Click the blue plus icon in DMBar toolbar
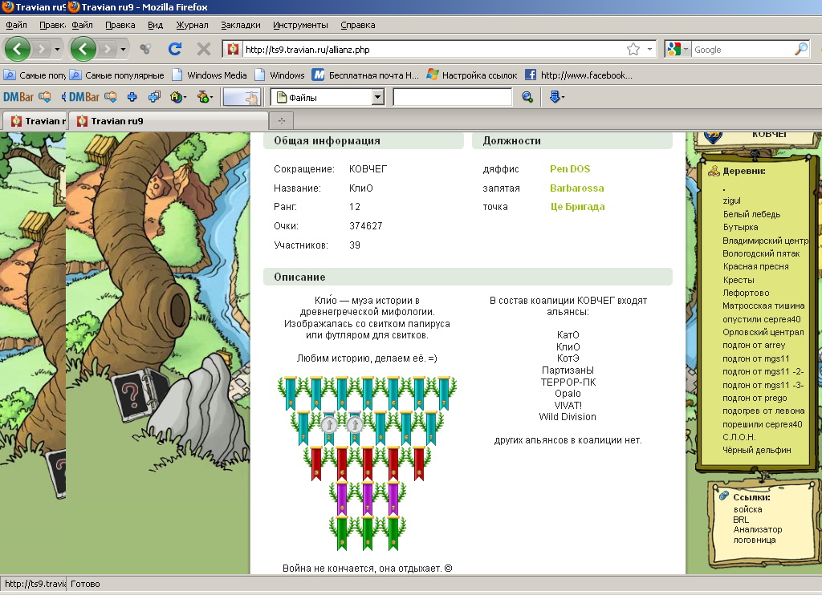This screenshot has height=595, width=822. pos(132,97)
